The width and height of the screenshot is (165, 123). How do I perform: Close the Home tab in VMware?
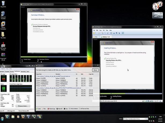coord(99,37)
